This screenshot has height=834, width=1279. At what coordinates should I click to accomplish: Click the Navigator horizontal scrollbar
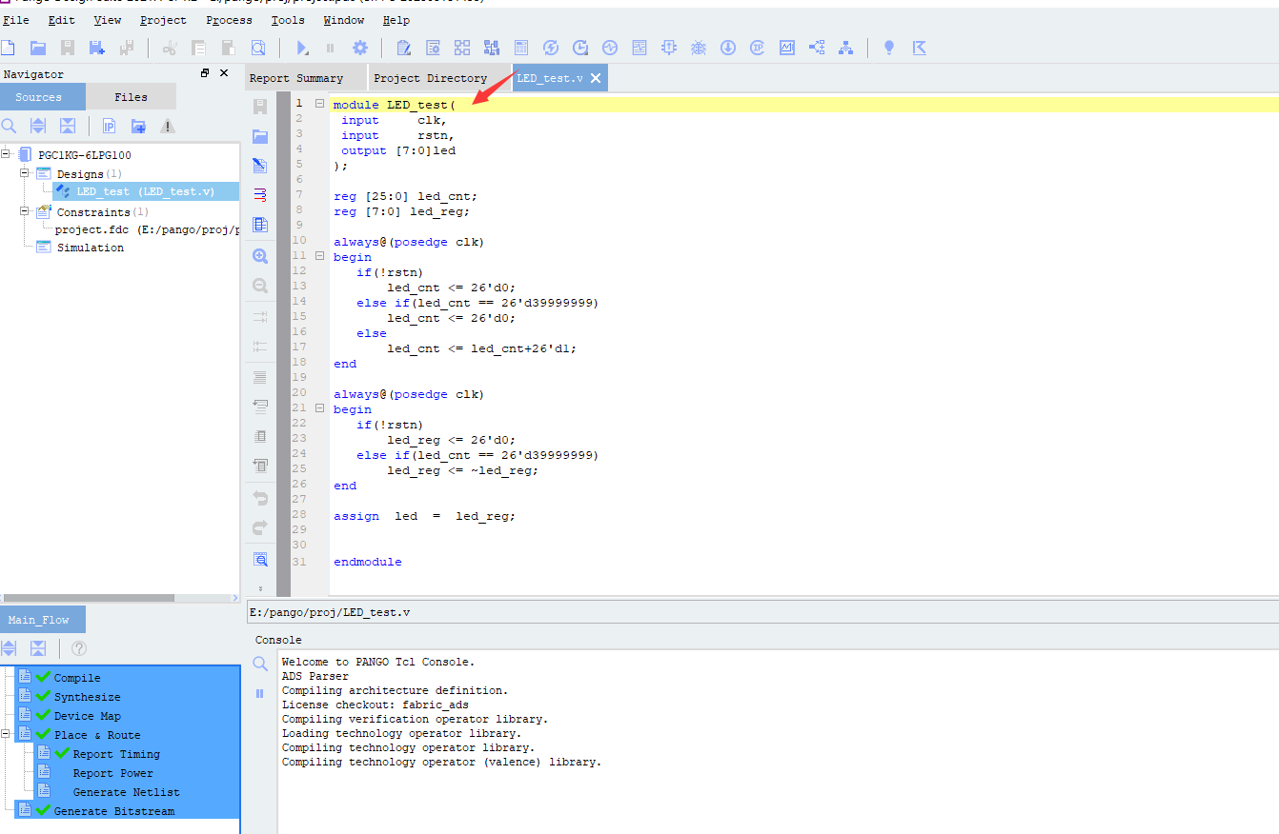click(88, 598)
